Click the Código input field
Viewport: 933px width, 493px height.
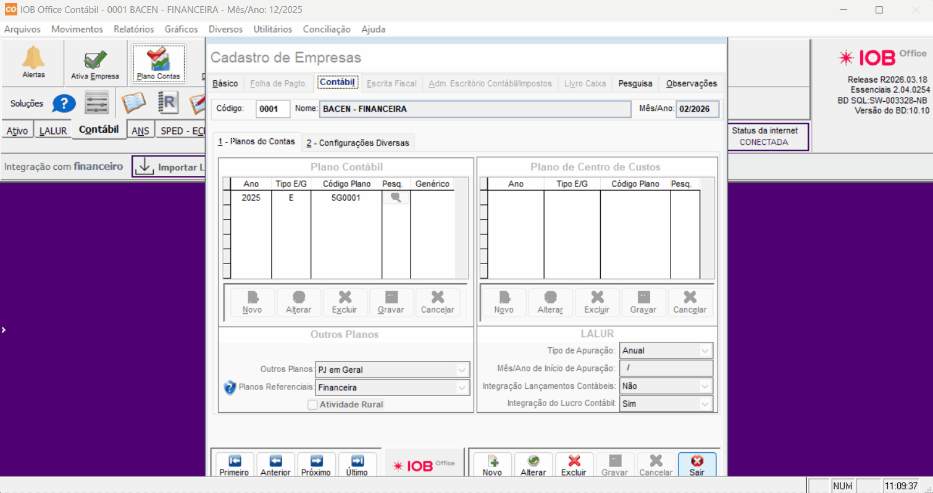pos(272,109)
